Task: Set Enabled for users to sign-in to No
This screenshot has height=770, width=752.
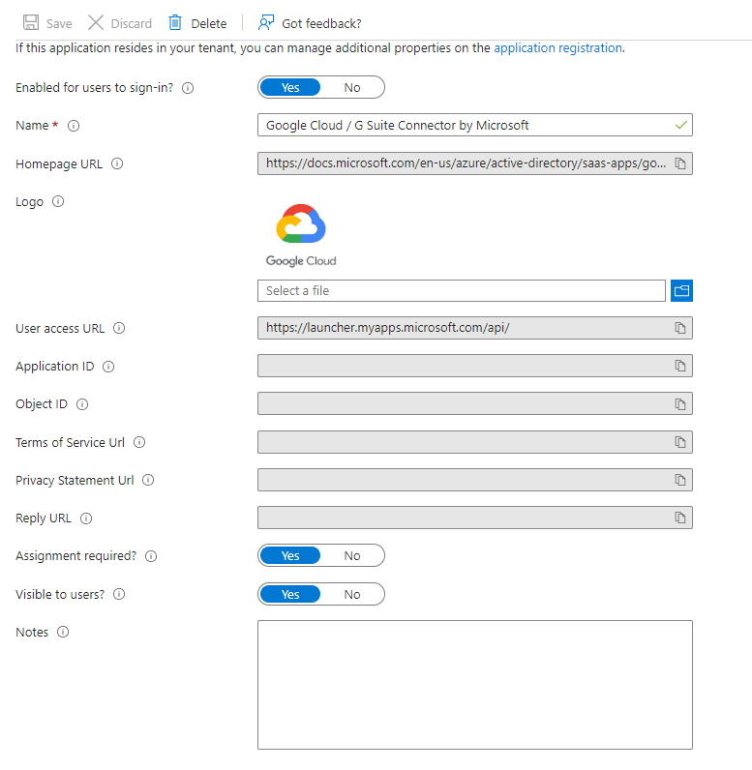Action: pyautogui.click(x=352, y=88)
